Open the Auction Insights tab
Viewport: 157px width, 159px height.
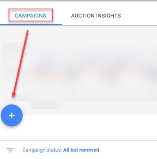click(96, 16)
